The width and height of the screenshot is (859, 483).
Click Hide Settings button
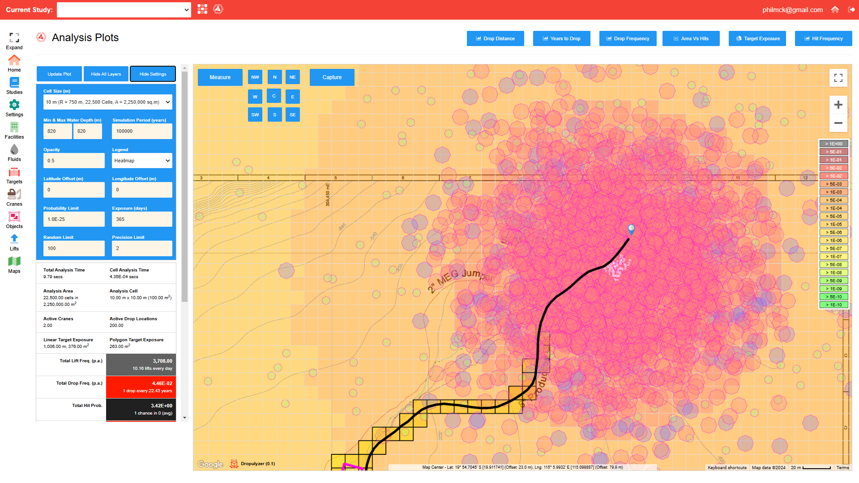point(153,74)
